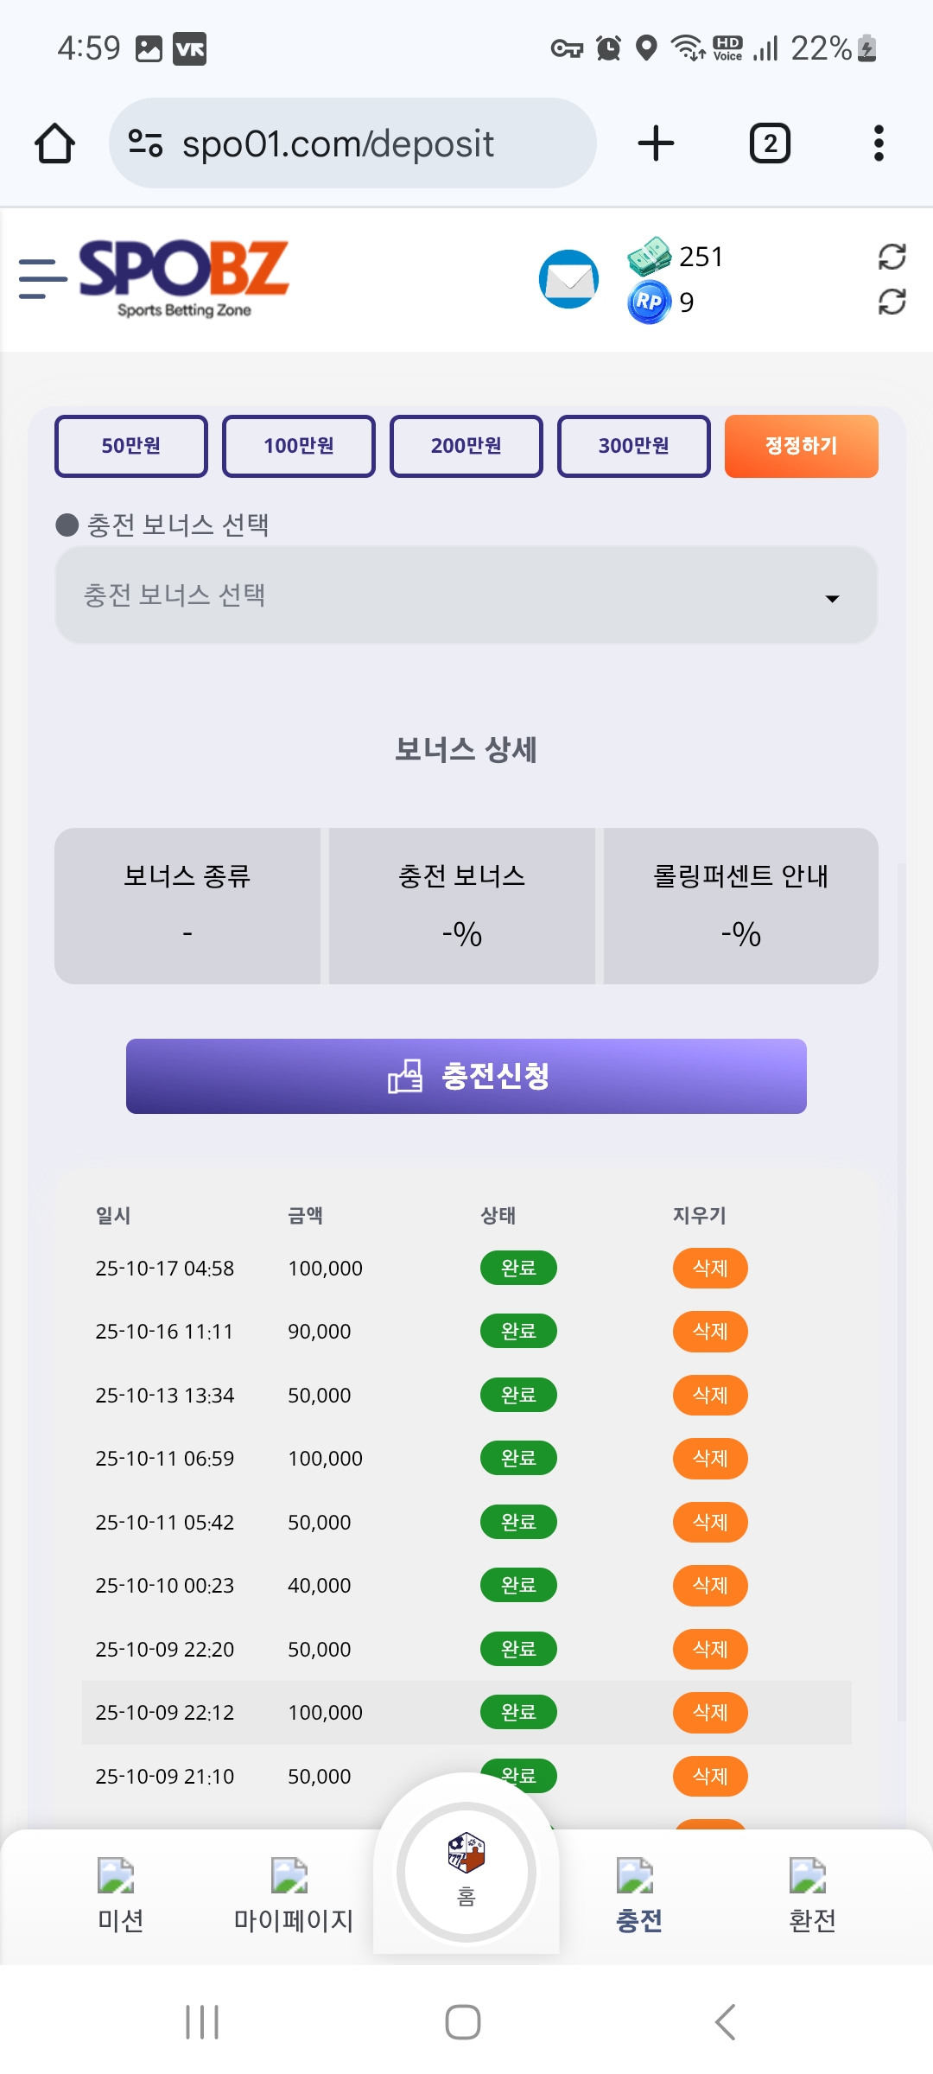
Task: Refresh the RP points balance
Action: [x=892, y=302]
